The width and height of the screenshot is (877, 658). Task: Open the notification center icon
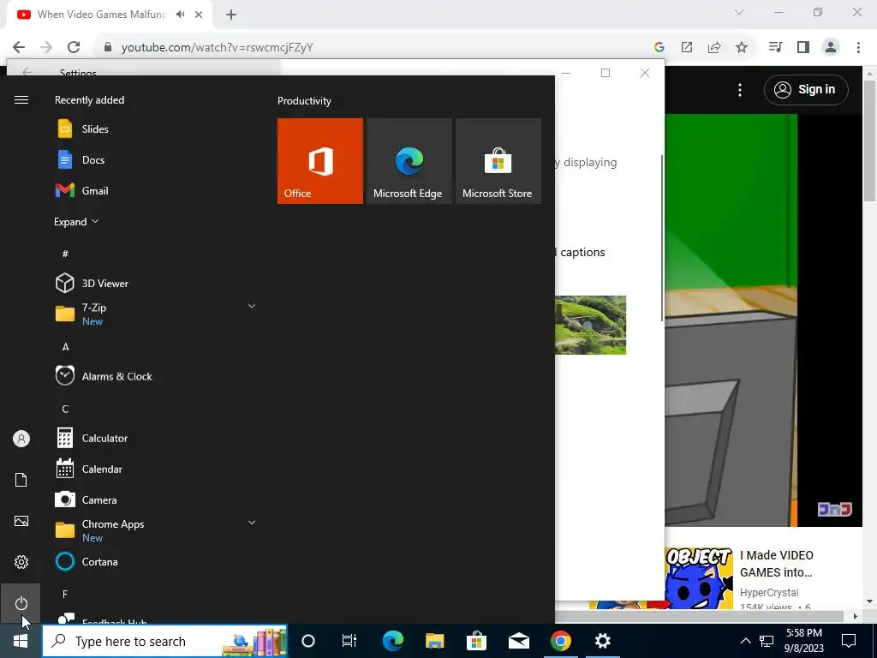pyautogui.click(x=849, y=641)
